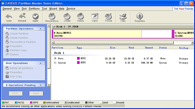Sort by the Unused column header
The width and height of the screenshot is (195, 109).
pyautogui.click(x=145, y=48)
